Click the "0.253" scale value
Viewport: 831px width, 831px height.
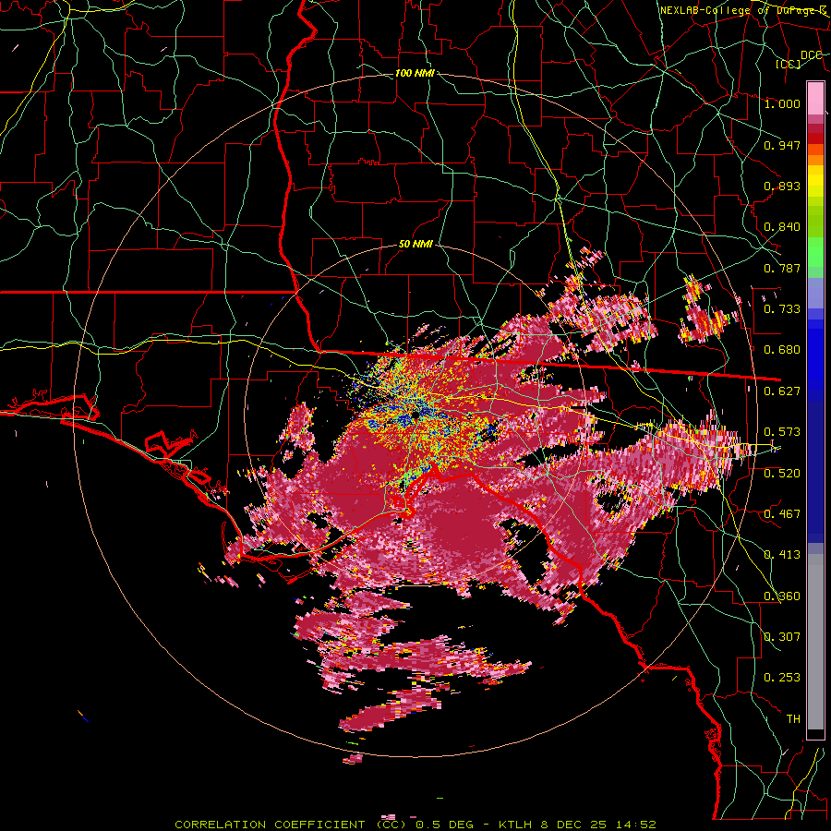(782, 678)
